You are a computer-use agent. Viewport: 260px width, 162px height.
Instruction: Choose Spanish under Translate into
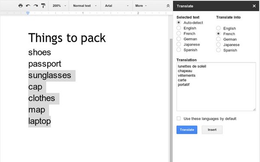click(218, 50)
